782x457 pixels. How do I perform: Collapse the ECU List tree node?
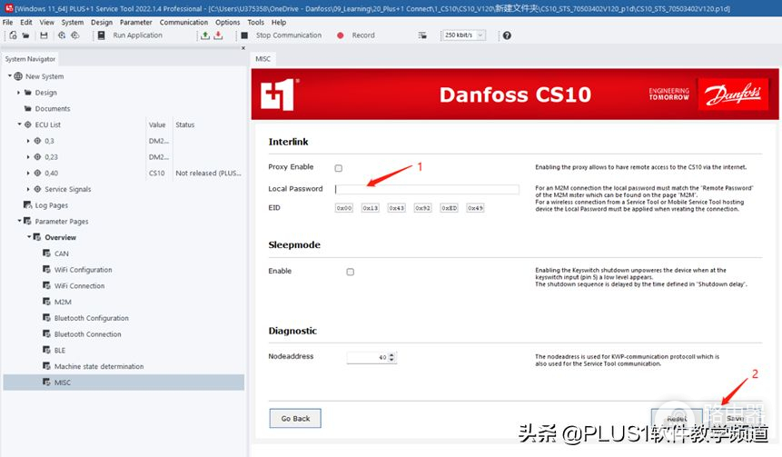click(19, 124)
